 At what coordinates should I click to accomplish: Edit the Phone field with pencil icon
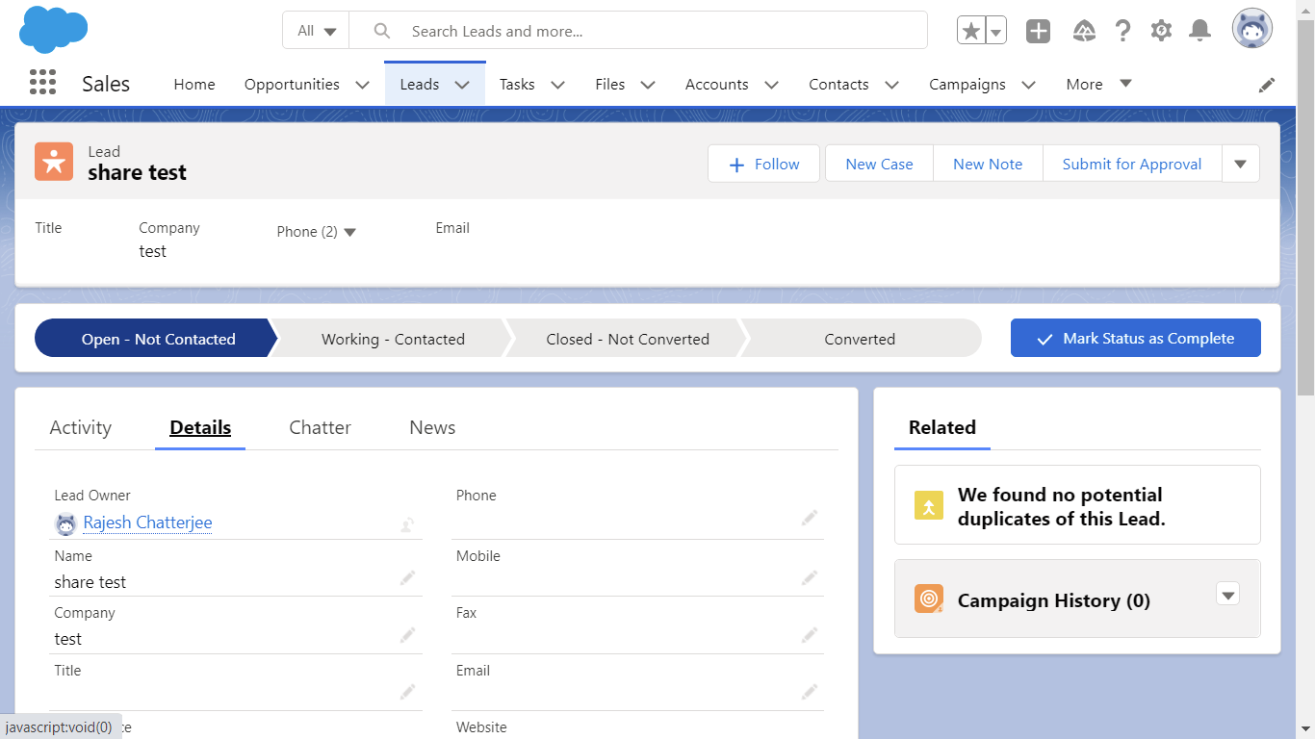click(x=810, y=518)
